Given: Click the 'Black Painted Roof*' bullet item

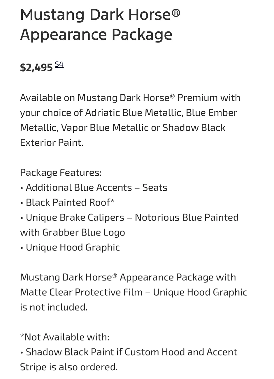Looking at the screenshot, I should pyautogui.click(x=67, y=202).
